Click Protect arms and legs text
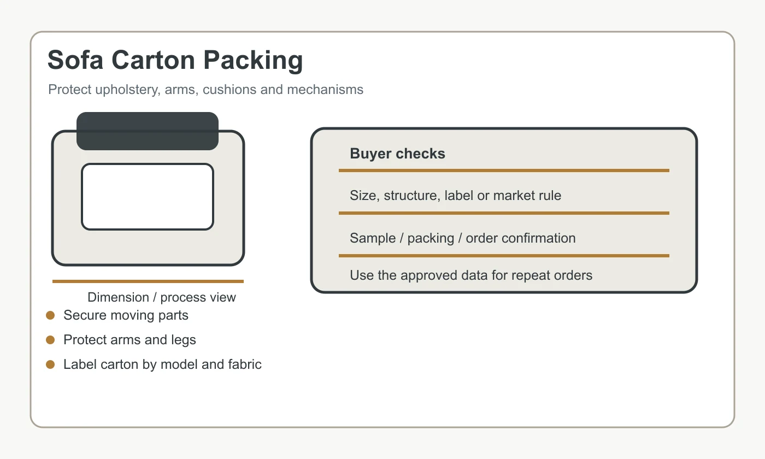Image resolution: width=765 pixels, height=459 pixels. click(x=130, y=340)
